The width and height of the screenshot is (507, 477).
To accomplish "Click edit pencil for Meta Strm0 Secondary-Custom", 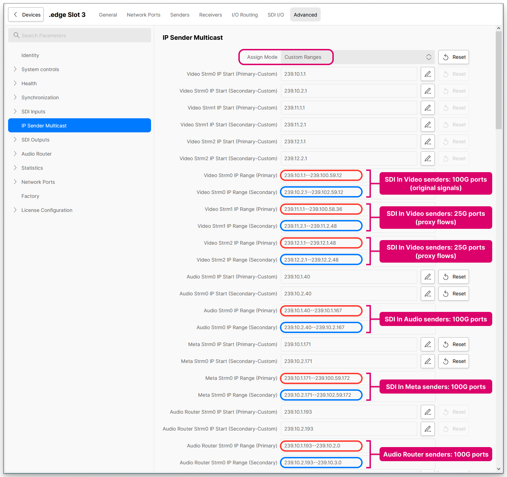I will pyautogui.click(x=427, y=361).
